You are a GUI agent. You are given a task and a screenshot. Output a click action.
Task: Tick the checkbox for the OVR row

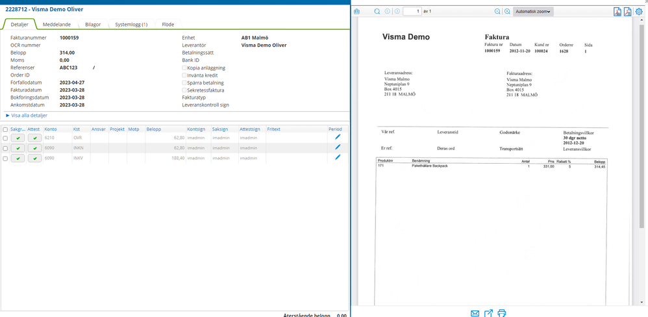(x=5, y=138)
